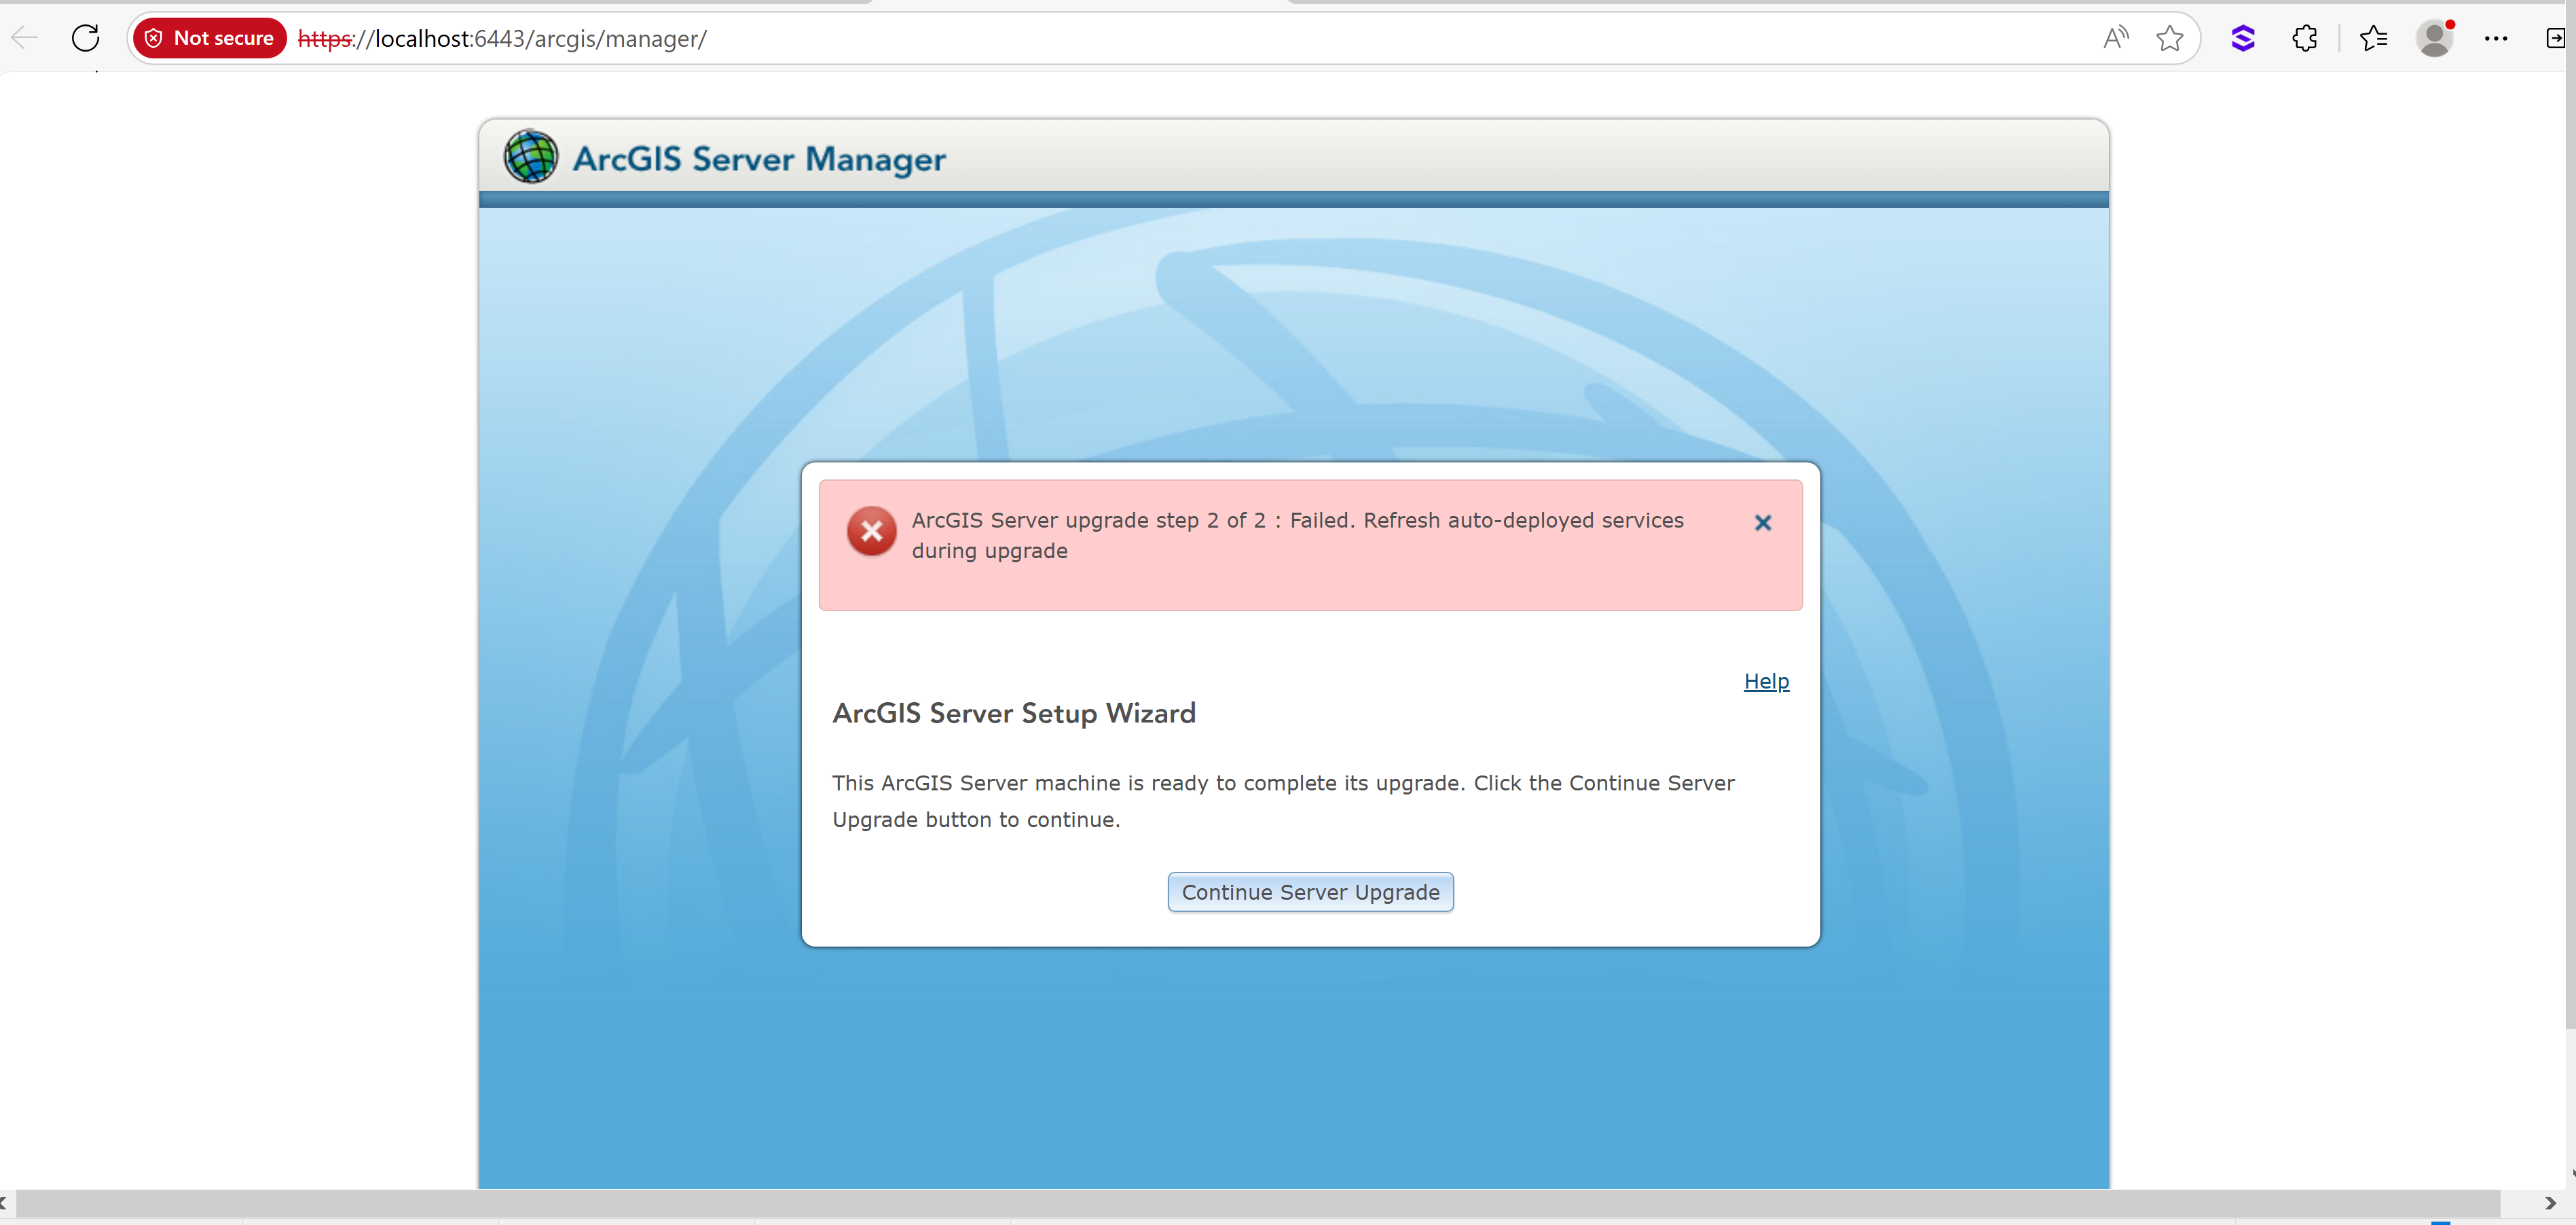The image size is (2576, 1225).
Task: Open the Help link
Action: point(1766,681)
